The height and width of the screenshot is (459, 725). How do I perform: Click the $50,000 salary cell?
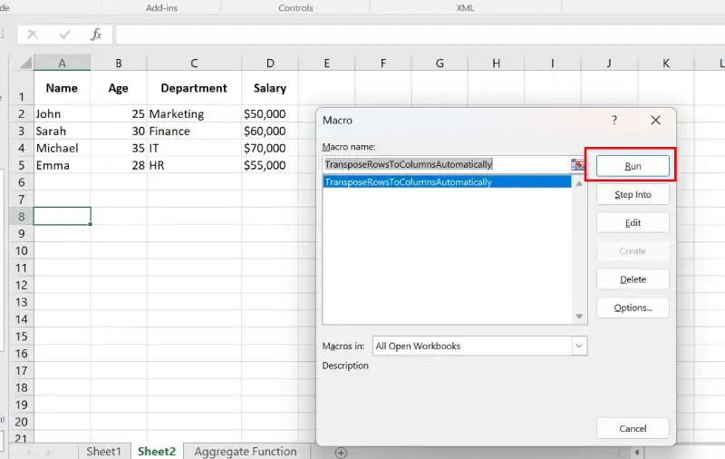point(270,113)
